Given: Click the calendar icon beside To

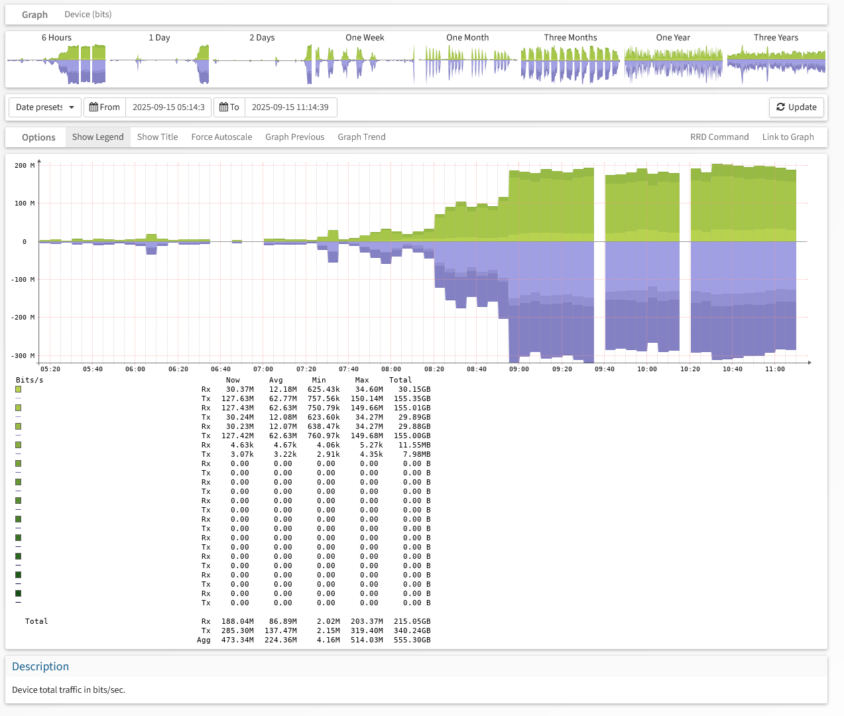Looking at the screenshot, I should 224,107.
